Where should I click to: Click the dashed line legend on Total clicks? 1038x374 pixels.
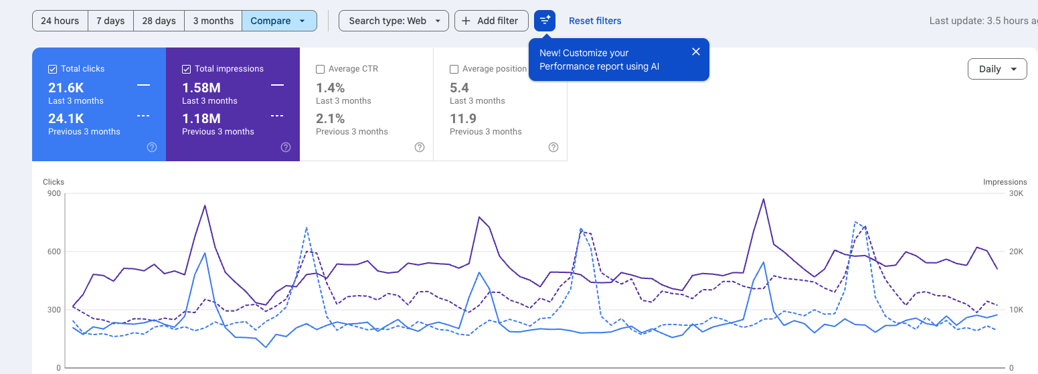pyautogui.click(x=143, y=116)
